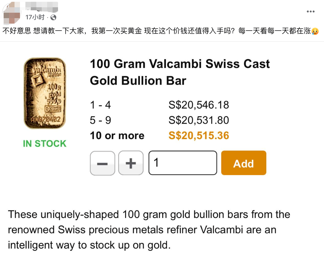Click the crying emoji ending the post
This screenshot has width=324, height=254.
click(x=315, y=31)
